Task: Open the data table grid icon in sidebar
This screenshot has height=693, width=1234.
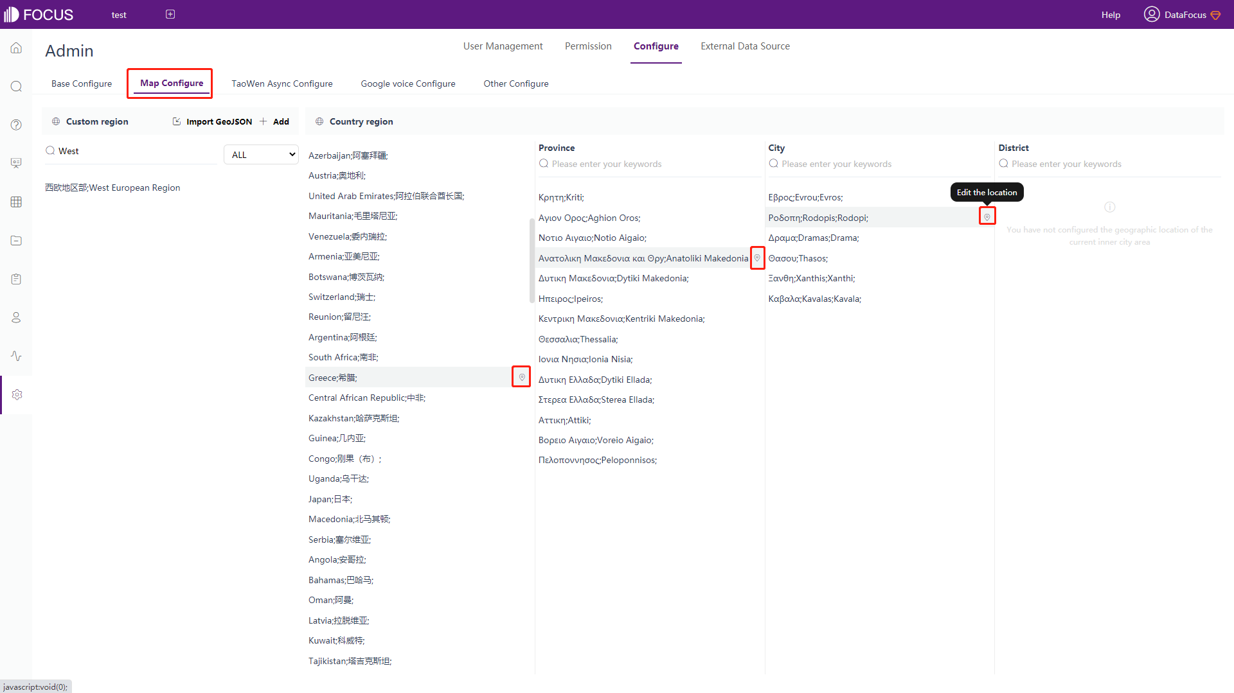Action: (16, 202)
